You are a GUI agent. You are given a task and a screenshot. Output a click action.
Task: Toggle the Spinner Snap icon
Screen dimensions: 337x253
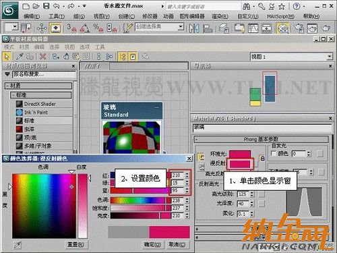pos(111,28)
